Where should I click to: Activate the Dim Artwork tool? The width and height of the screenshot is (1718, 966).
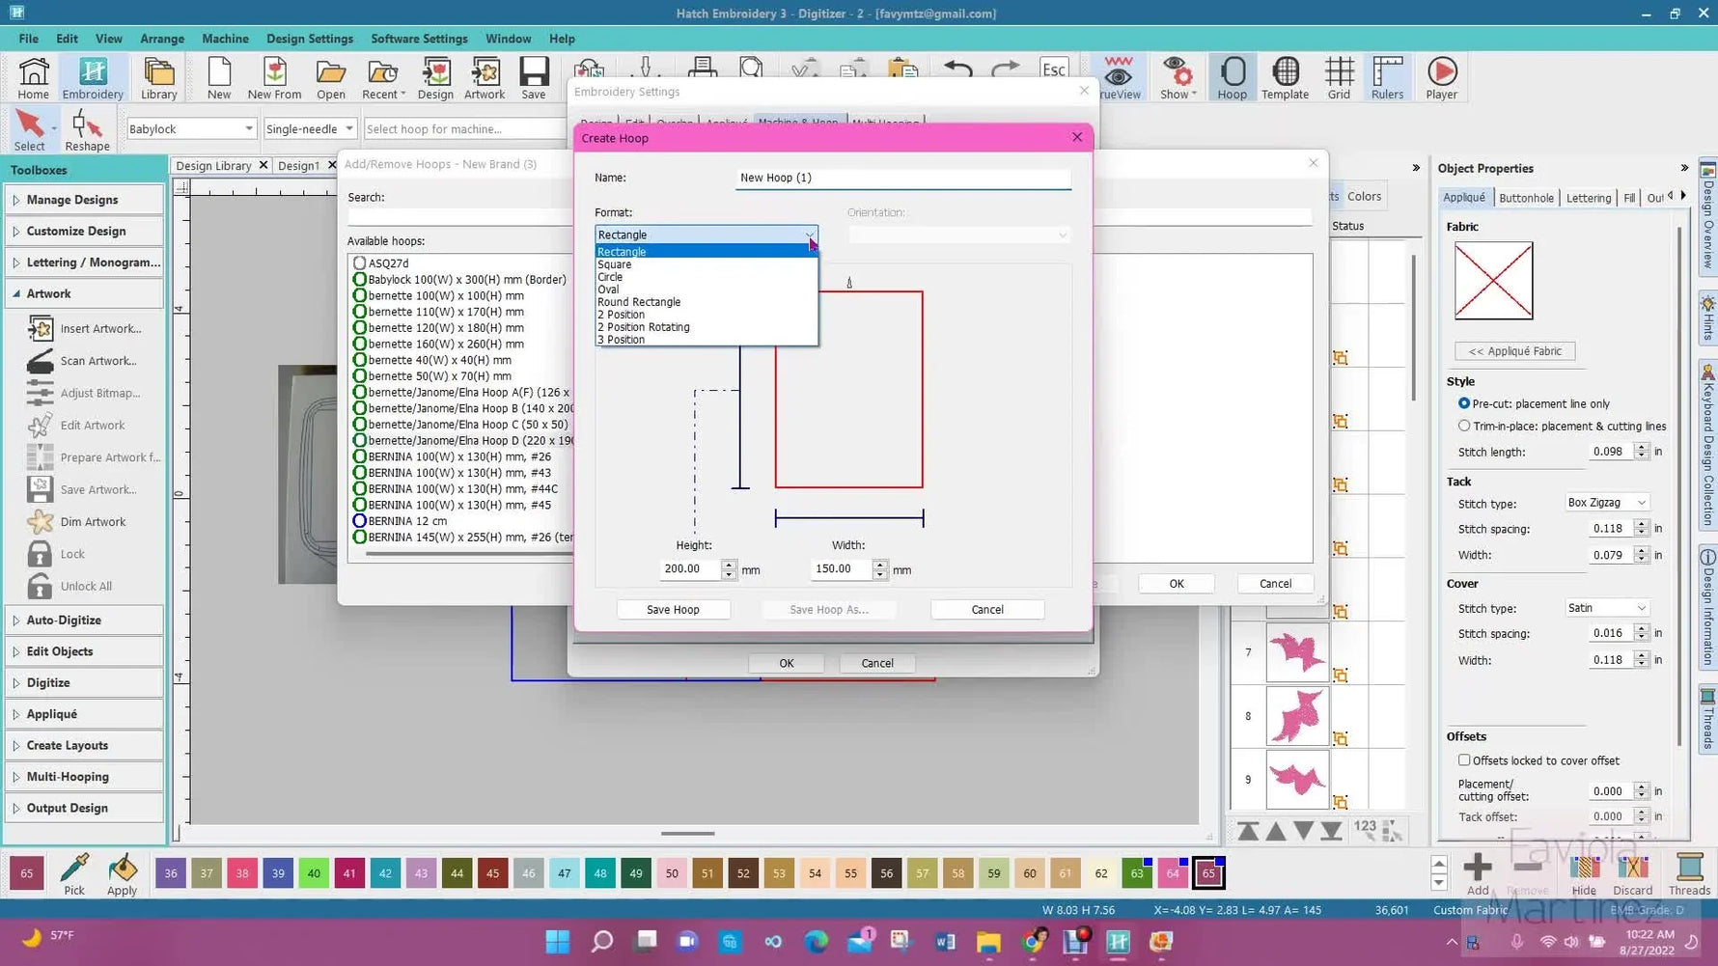pyautogui.click(x=40, y=521)
